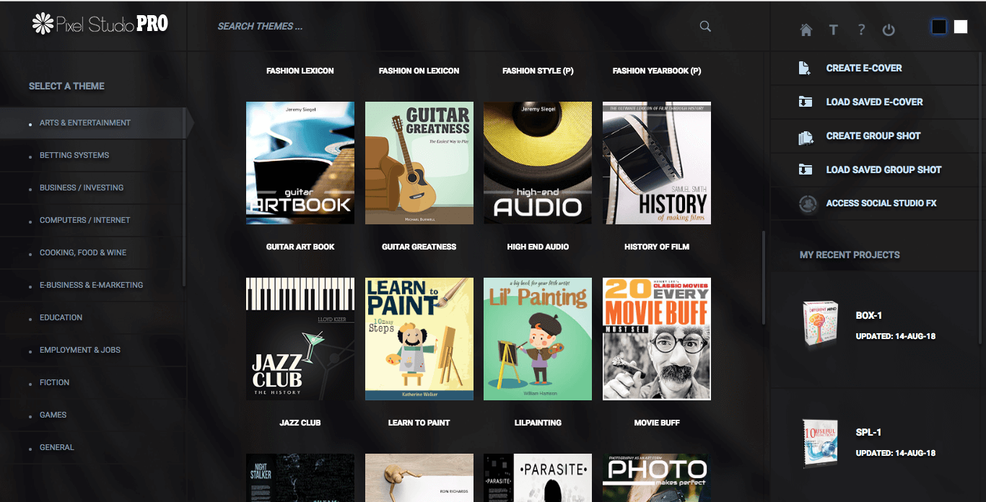Select the Parasite cover thumbnail

(x=538, y=477)
